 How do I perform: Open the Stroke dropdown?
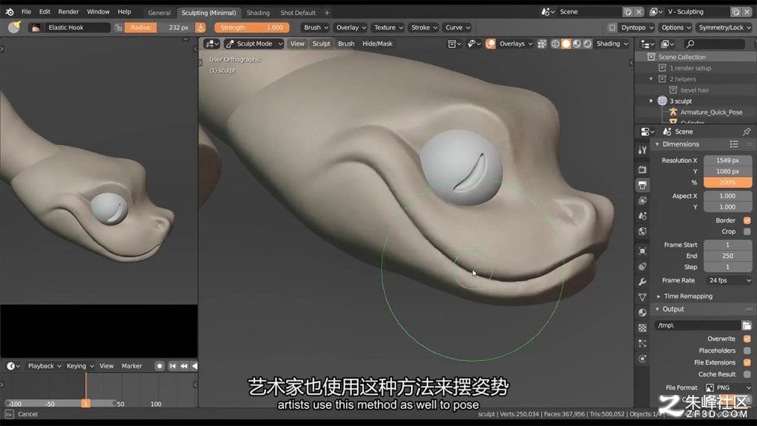click(x=424, y=27)
